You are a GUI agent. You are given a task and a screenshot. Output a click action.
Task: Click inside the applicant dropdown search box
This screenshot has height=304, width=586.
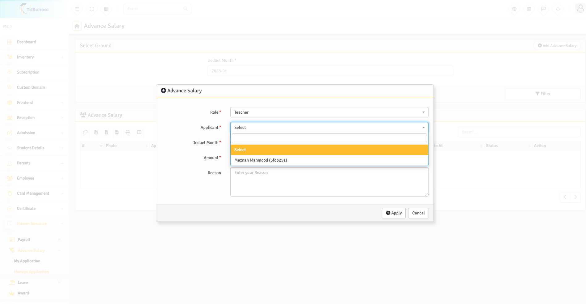[x=329, y=138]
